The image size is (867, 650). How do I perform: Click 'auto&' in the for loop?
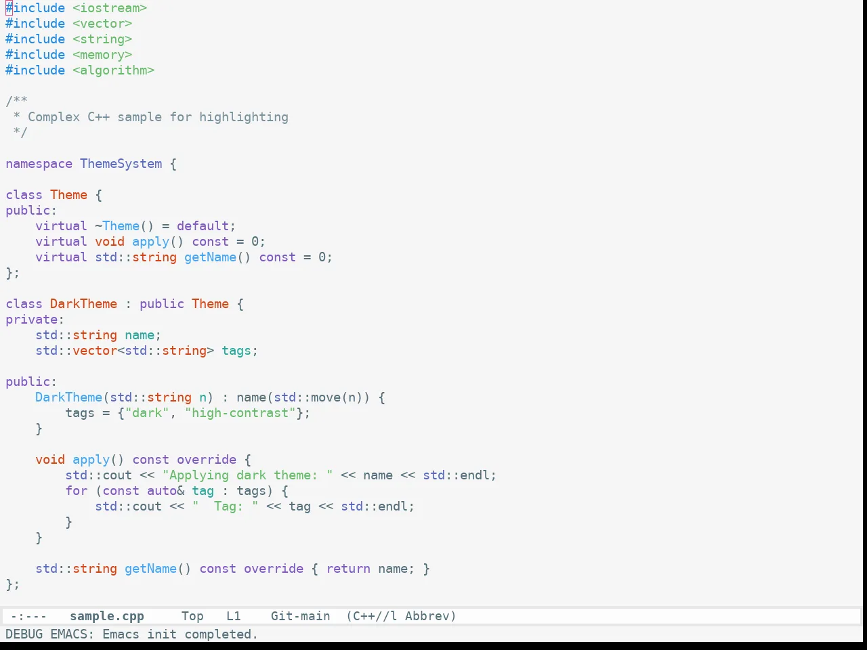pyautogui.click(x=166, y=491)
